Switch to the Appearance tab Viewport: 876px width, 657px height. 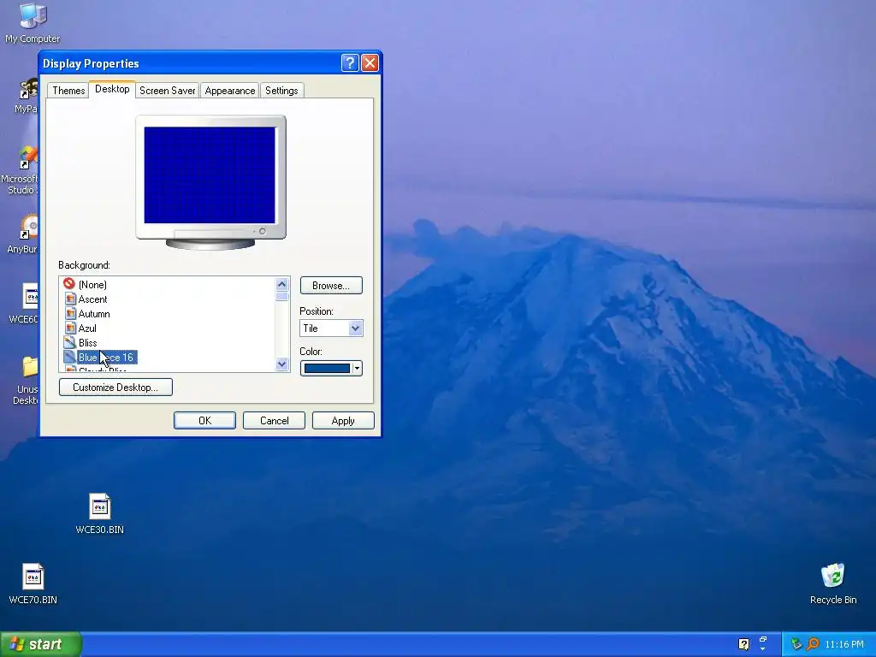click(x=229, y=91)
